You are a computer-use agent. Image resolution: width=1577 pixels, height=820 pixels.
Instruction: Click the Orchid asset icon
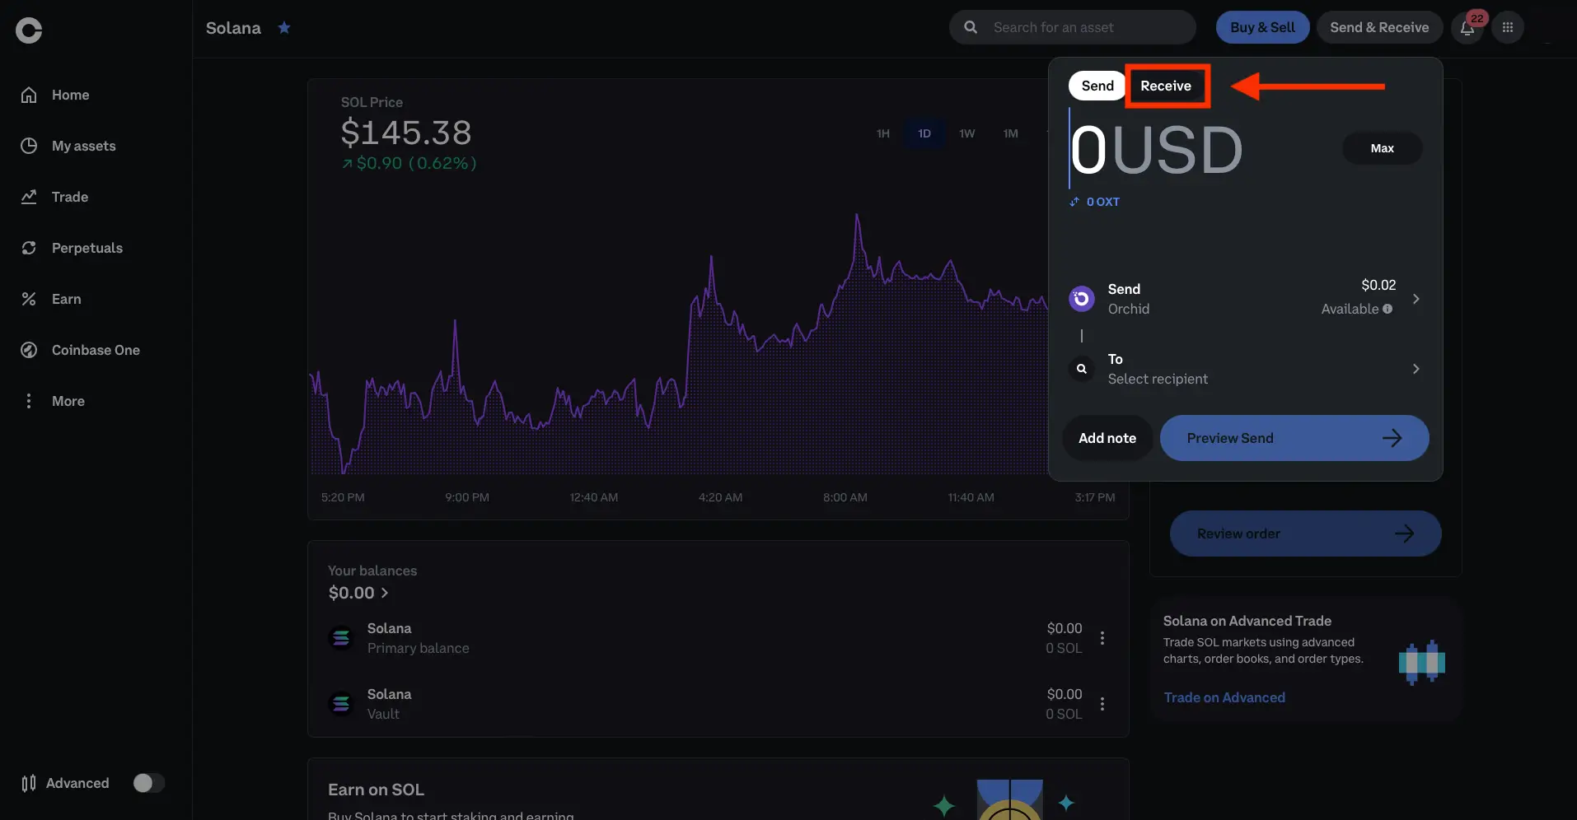(1082, 299)
